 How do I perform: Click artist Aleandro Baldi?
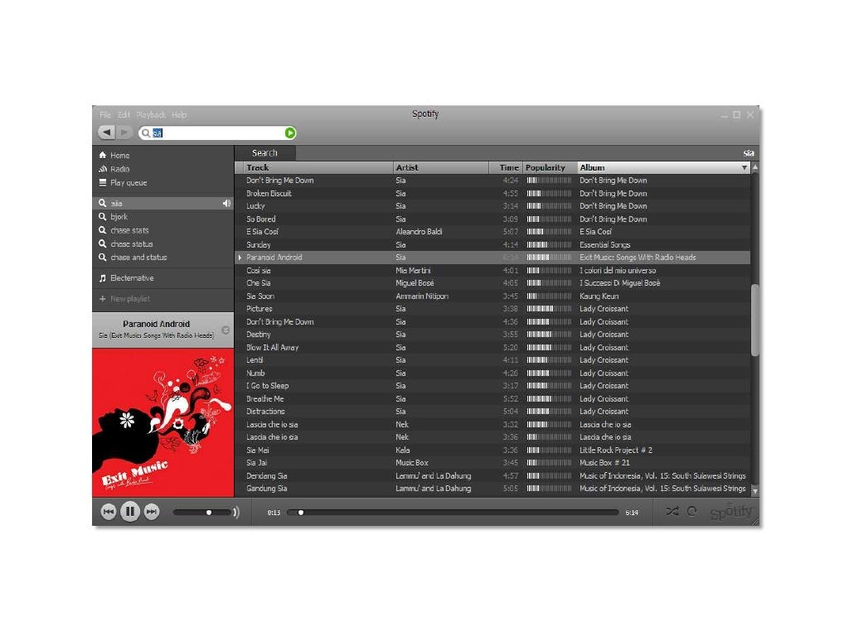coord(419,232)
